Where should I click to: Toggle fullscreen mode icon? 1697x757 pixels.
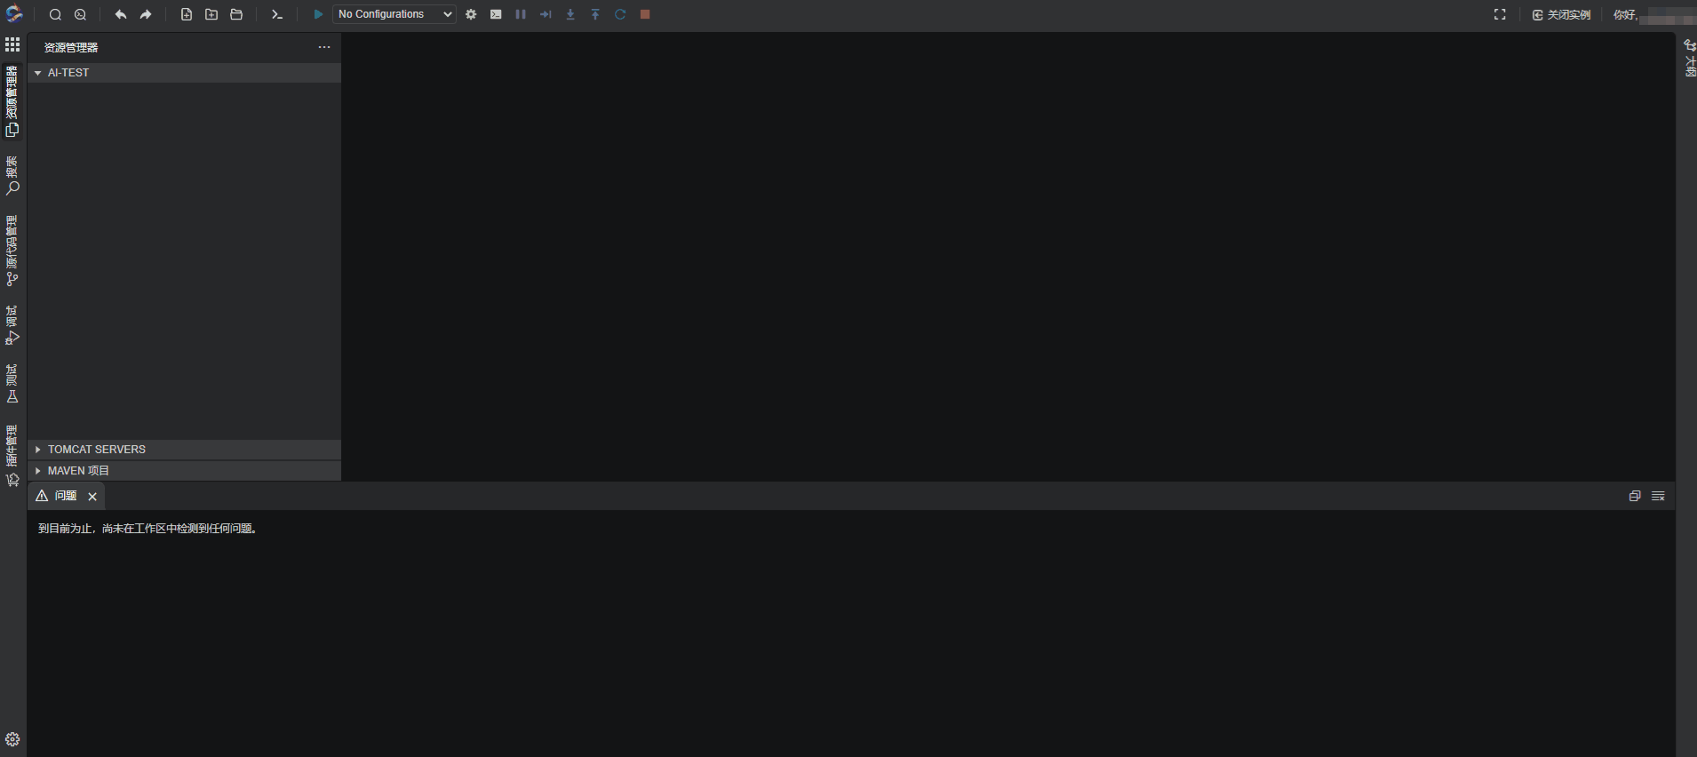1500,14
